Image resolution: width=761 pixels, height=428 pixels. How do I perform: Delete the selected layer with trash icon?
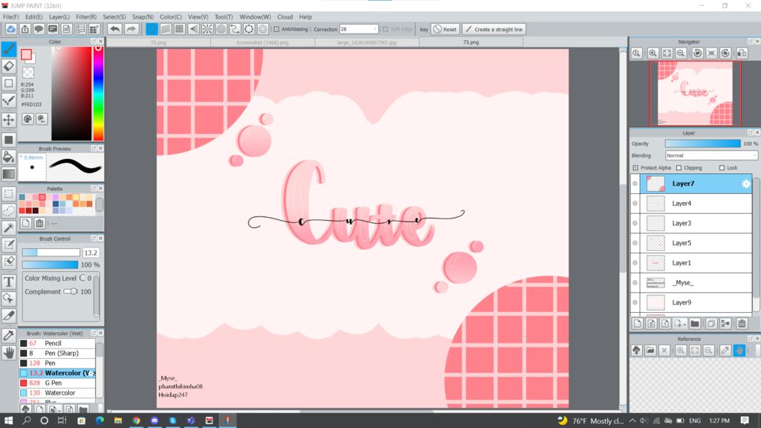tap(742, 324)
